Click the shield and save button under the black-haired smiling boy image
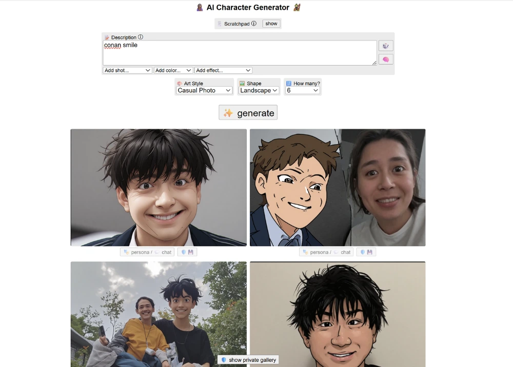The image size is (513, 367). tap(187, 252)
